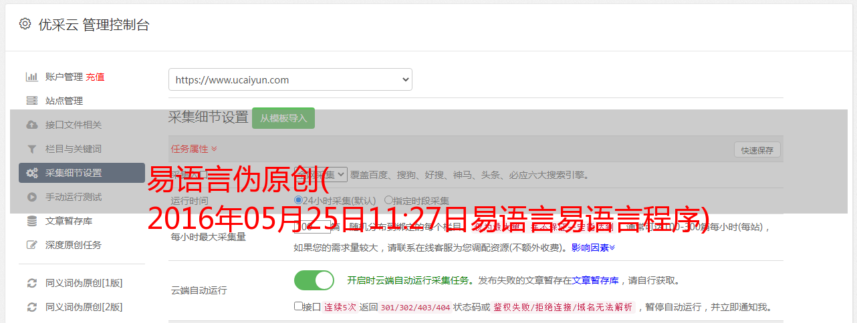
Task: Click the play circle icon for 手动运行测试
Action: (31, 197)
